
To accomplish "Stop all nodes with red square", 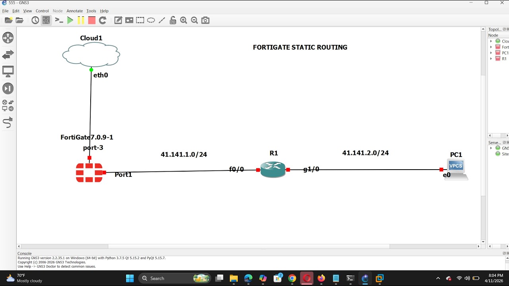I will tap(92, 20).
